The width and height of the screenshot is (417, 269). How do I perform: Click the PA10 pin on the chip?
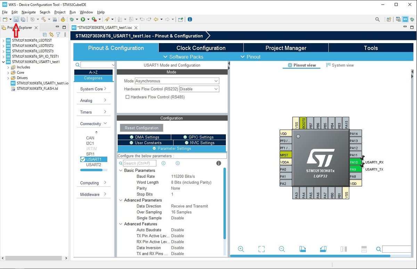[x=355, y=162]
